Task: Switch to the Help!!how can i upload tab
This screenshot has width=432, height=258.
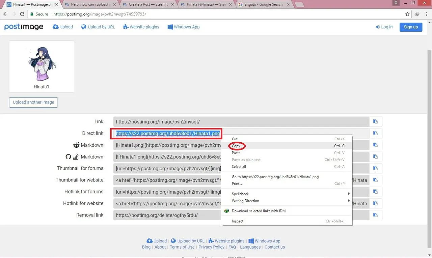Action: click(x=91, y=5)
